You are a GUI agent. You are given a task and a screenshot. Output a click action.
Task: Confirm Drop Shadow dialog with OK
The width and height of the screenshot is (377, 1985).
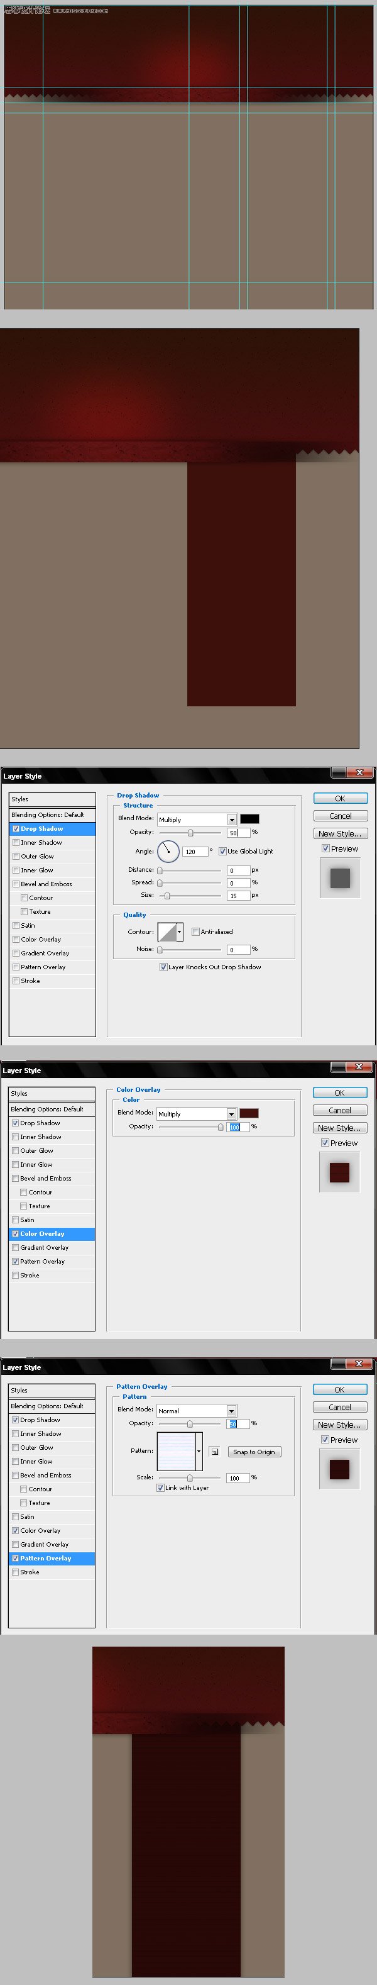click(340, 798)
